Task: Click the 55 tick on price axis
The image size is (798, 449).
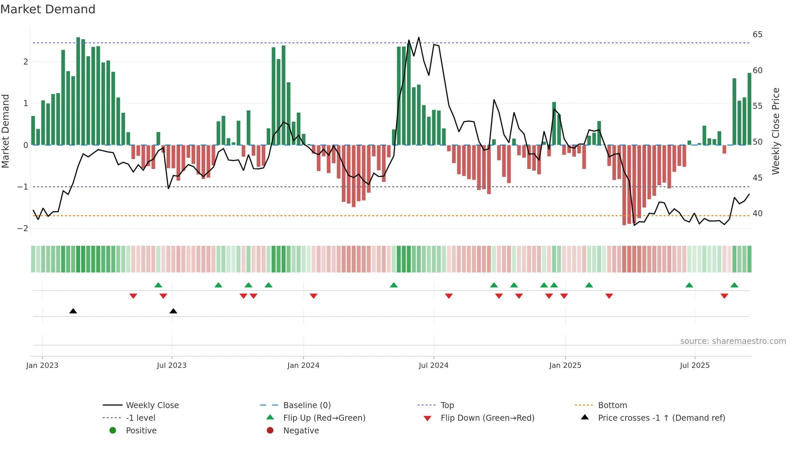Action: [x=757, y=106]
